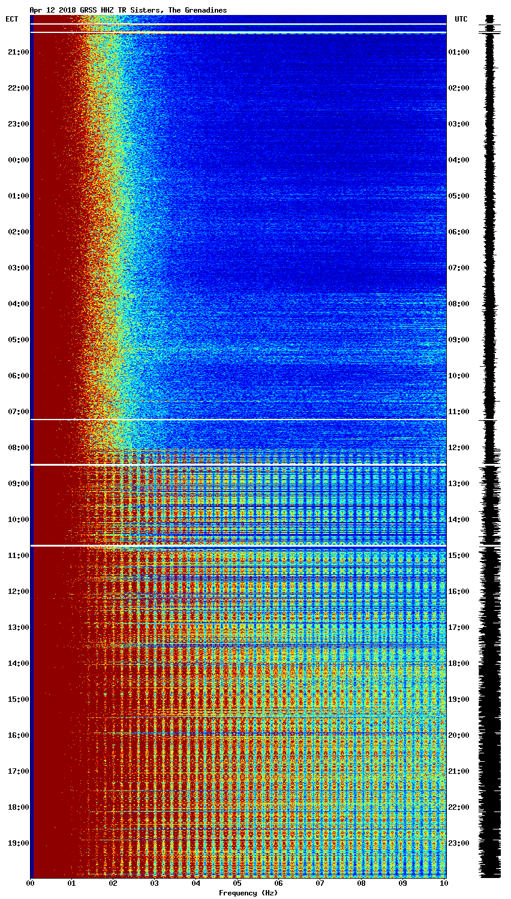Select the 07:00 ECT time tick label
511x899 pixels.
pos(18,412)
